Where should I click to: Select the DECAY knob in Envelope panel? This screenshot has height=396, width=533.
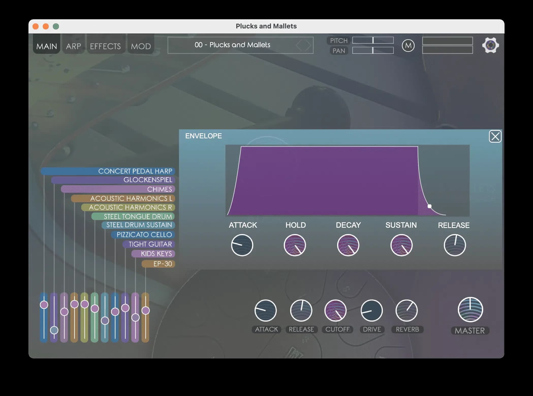pos(348,245)
